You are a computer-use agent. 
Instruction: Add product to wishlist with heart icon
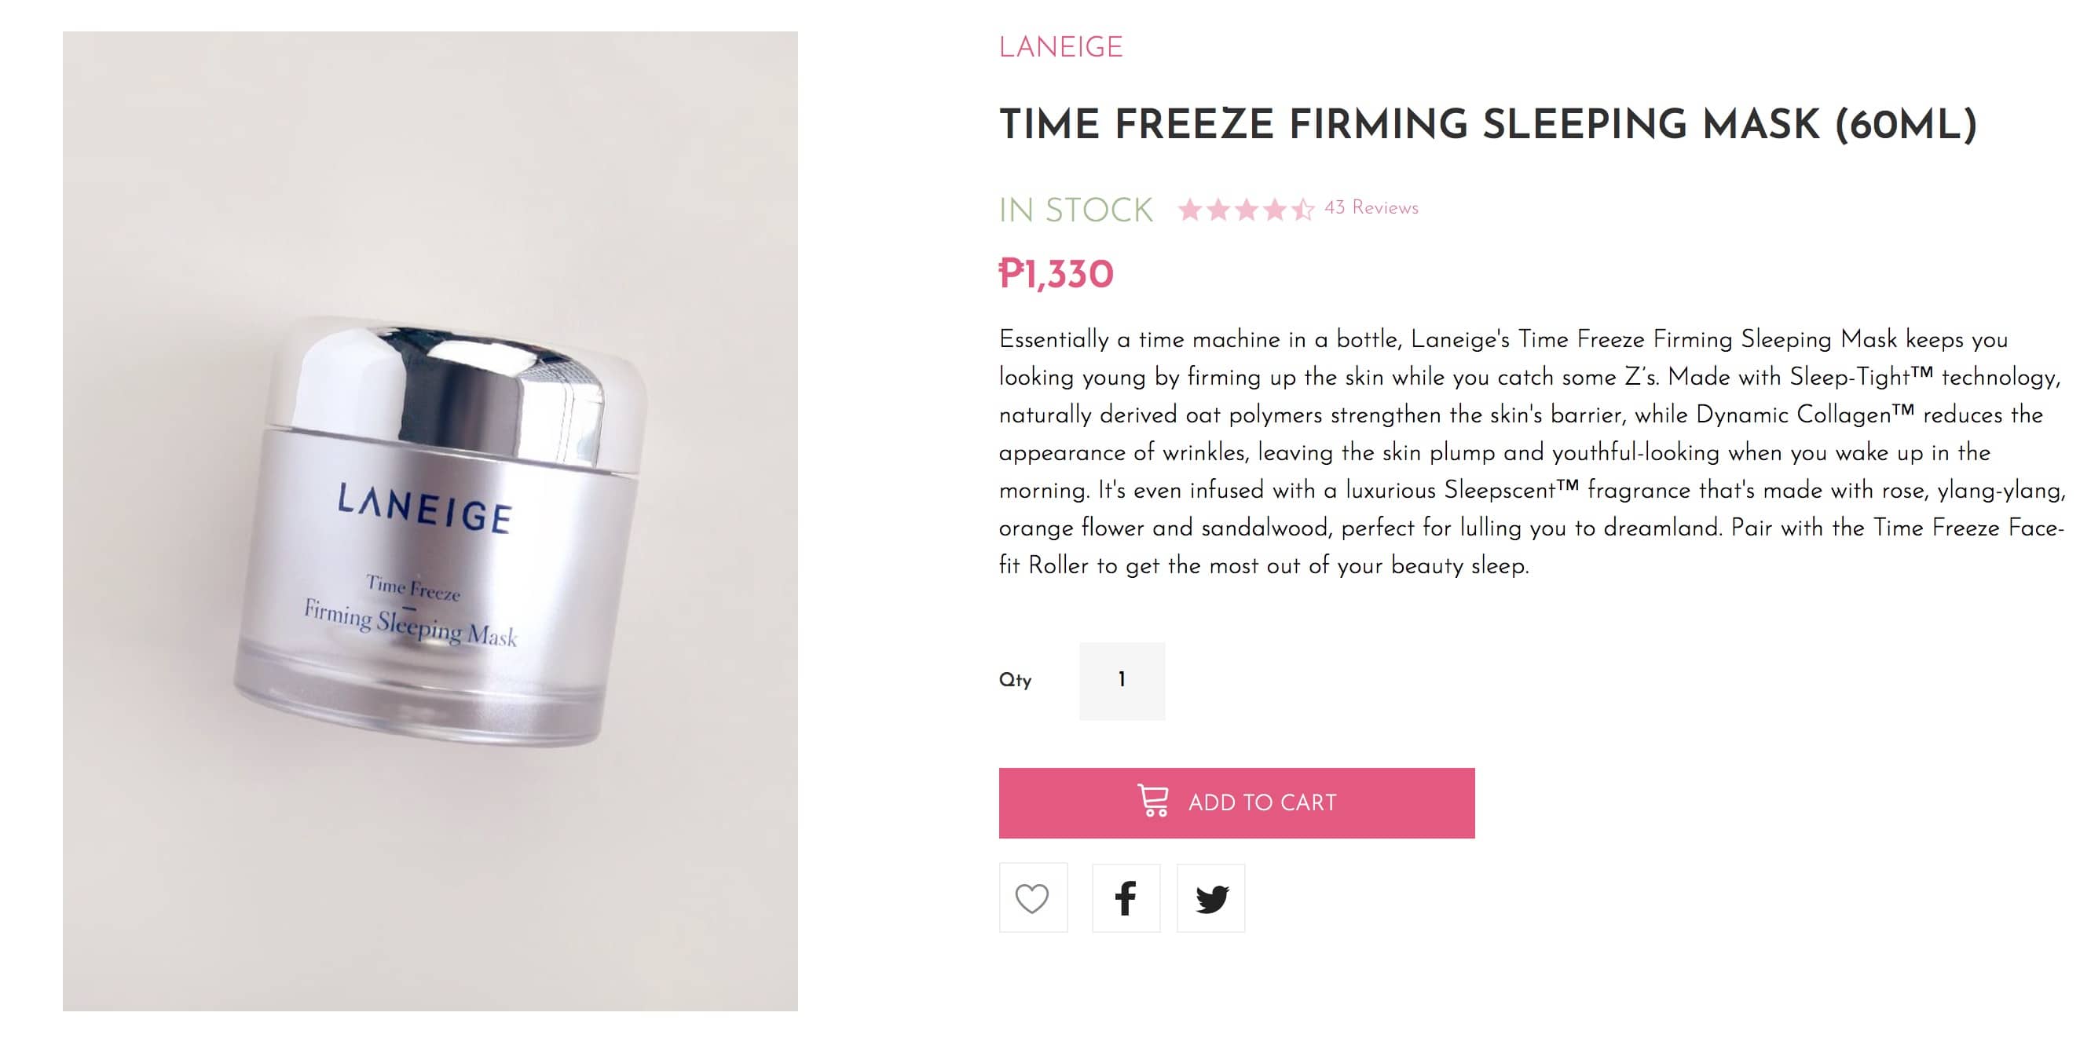click(1032, 897)
